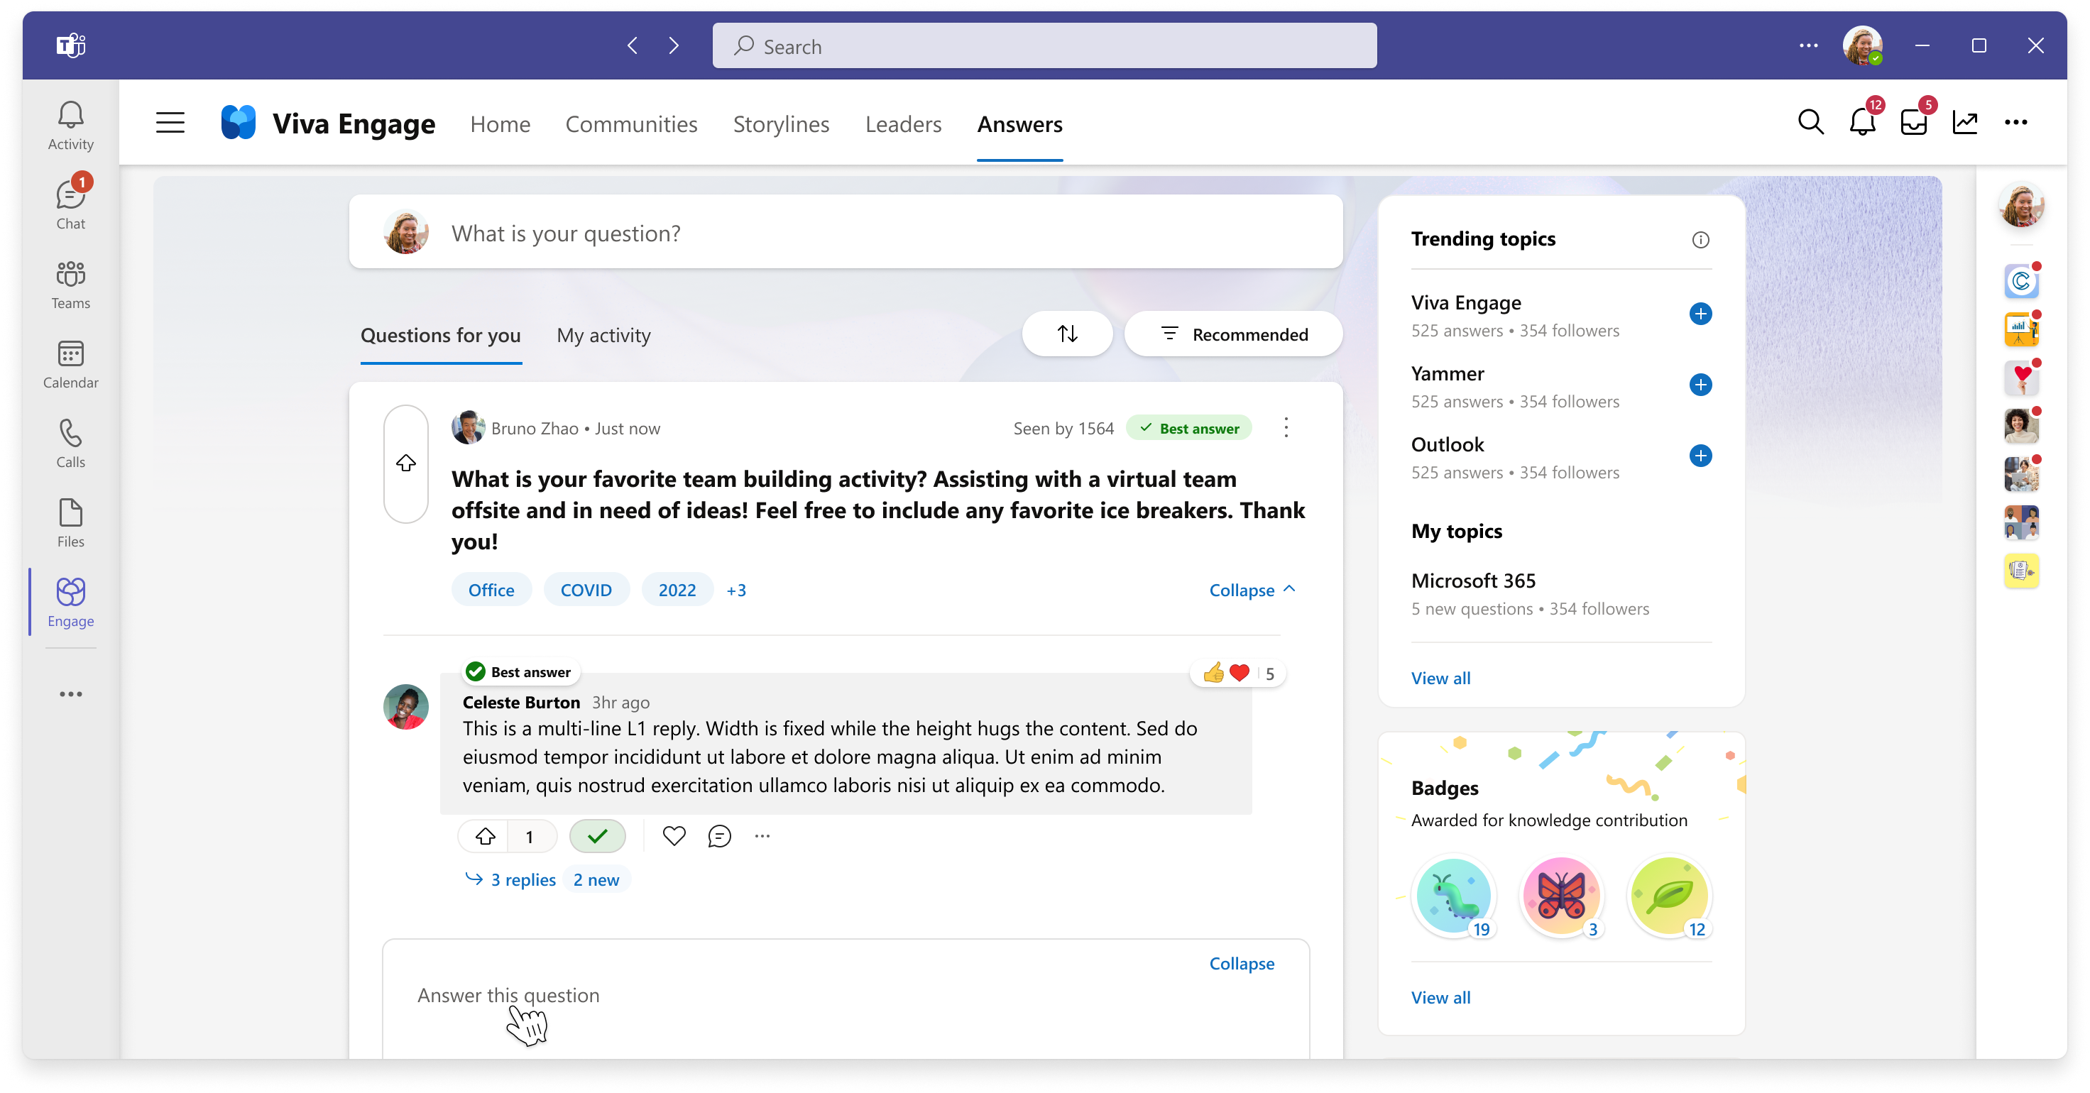
Task: Open the messaging/inbox icon
Action: [x=1915, y=123]
